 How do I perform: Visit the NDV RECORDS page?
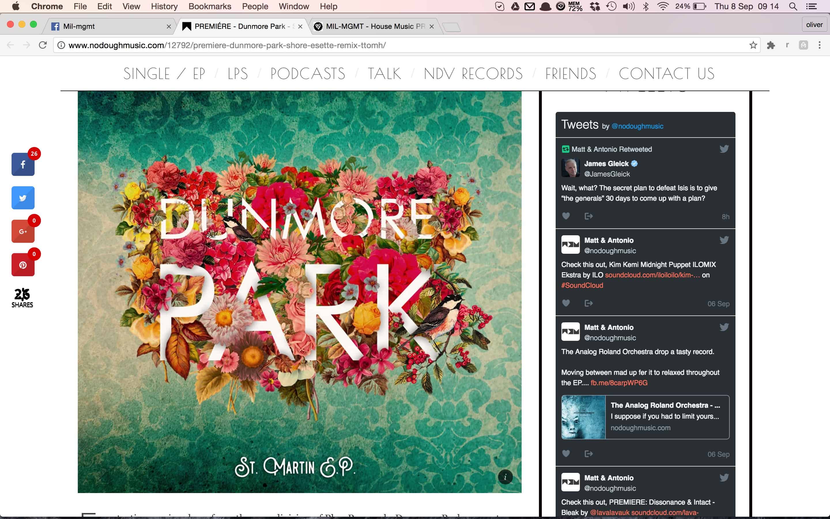point(473,74)
